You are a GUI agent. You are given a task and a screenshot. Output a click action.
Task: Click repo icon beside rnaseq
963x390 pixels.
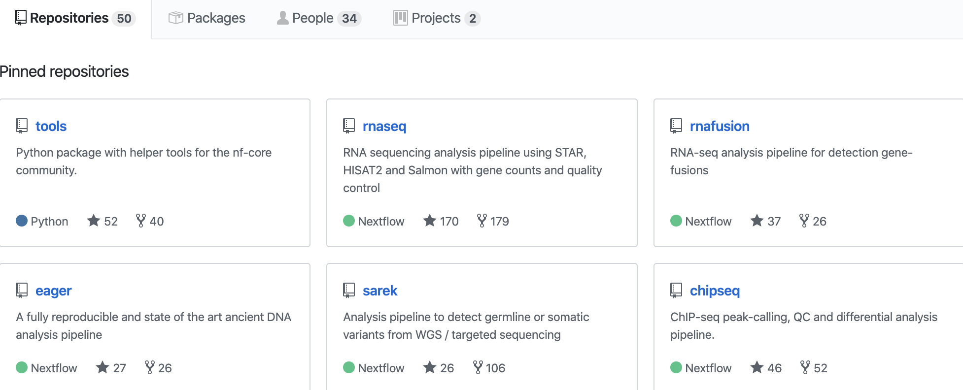pyautogui.click(x=349, y=126)
